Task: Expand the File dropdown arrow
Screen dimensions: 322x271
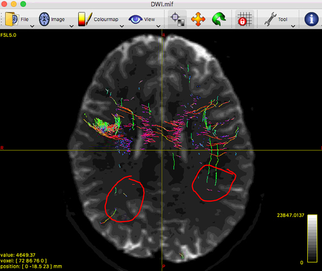Action: (x=32, y=26)
